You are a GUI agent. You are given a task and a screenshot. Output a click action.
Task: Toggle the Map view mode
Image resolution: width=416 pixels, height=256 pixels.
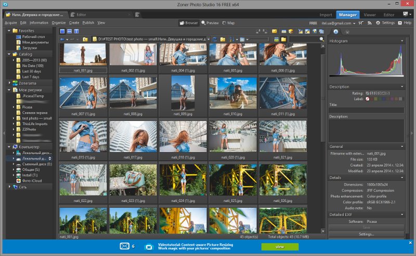tap(228, 23)
